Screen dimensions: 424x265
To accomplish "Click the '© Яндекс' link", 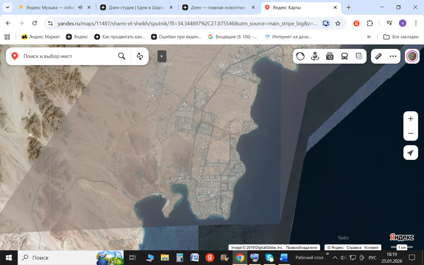I will tap(335, 248).
